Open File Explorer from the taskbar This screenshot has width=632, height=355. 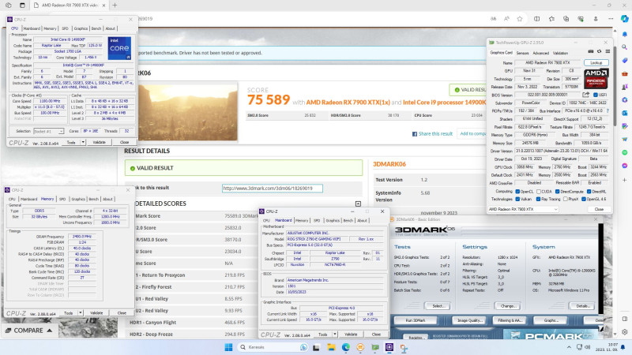click(x=331, y=347)
